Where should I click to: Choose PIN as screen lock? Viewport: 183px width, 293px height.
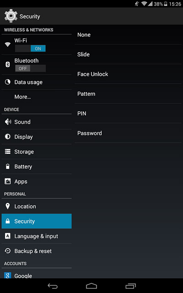click(128, 113)
